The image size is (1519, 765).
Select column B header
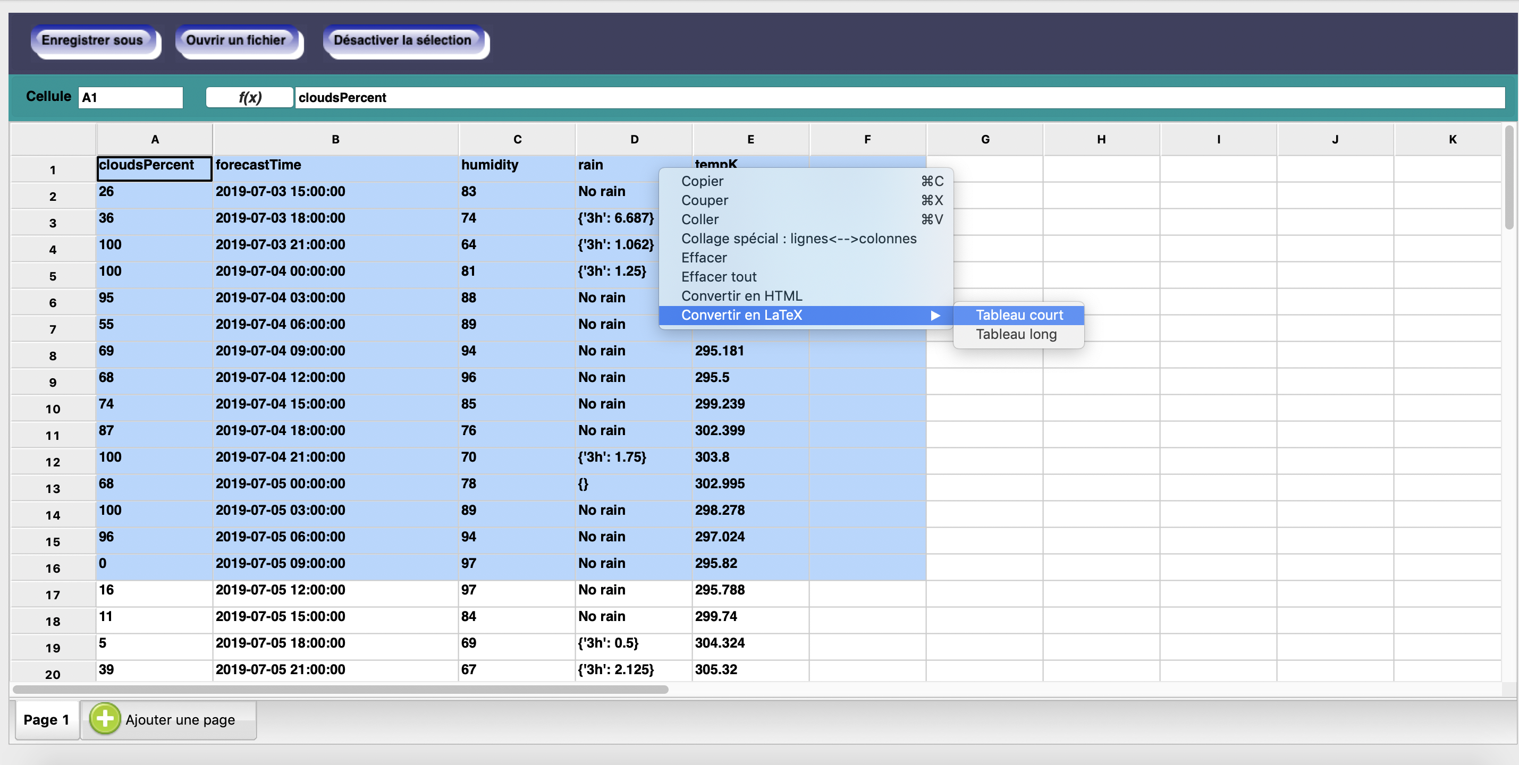tap(335, 140)
